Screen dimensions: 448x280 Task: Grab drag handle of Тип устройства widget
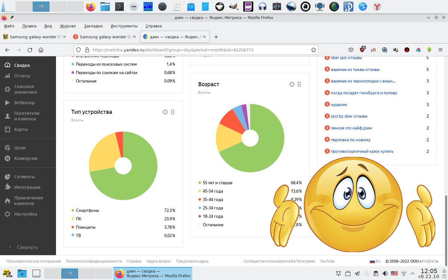173,112
